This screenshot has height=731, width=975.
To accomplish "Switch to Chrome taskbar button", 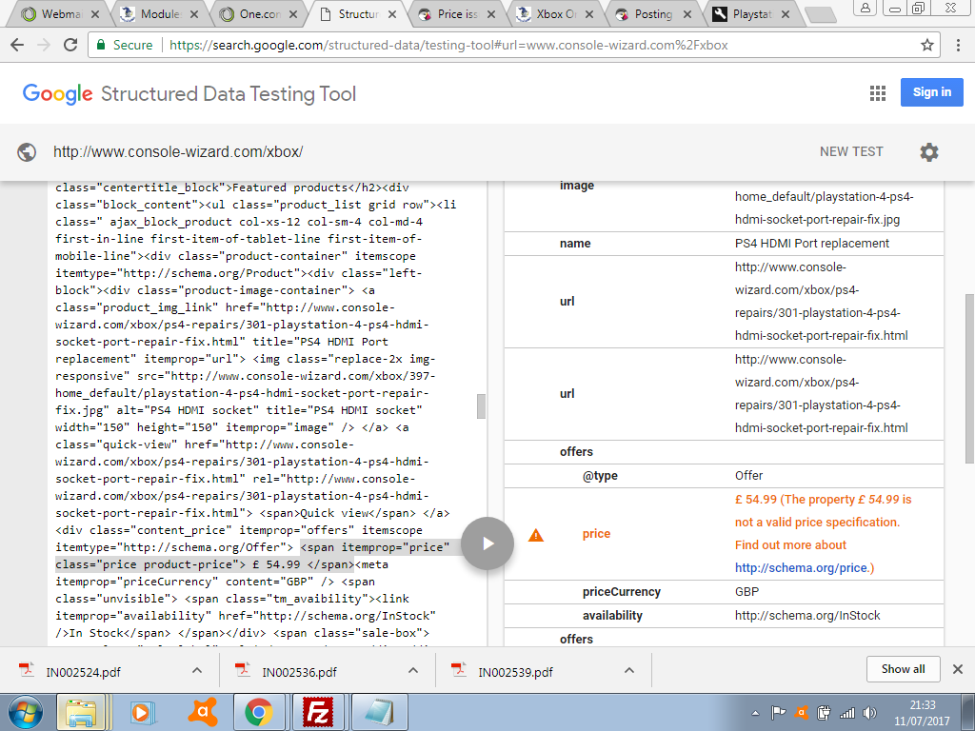I will click(259, 712).
